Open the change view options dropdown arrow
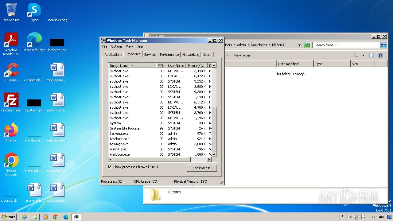This screenshot has width=393, height=221. 364,55
